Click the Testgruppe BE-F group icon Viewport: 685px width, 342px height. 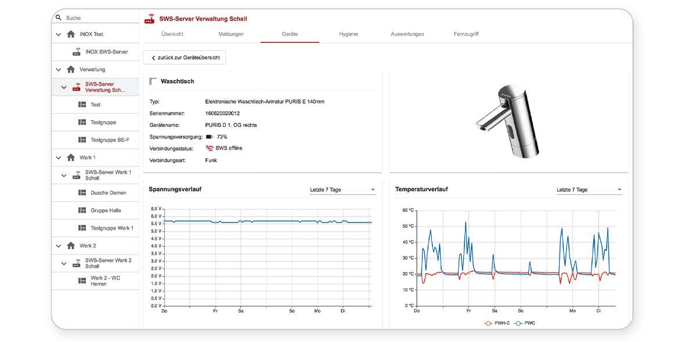tap(82, 140)
